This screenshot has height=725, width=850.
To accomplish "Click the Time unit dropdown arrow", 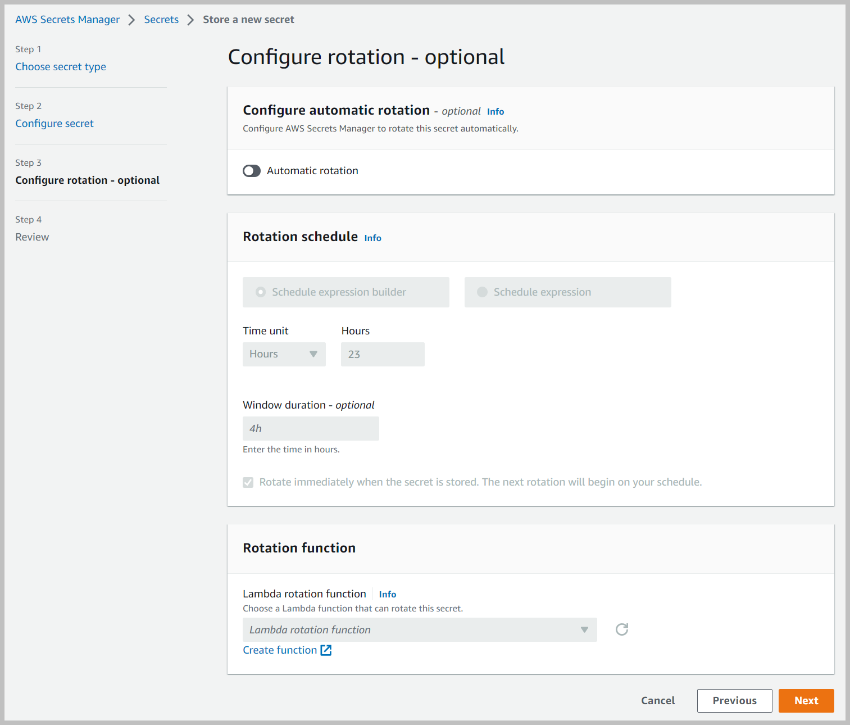I will pyautogui.click(x=313, y=354).
